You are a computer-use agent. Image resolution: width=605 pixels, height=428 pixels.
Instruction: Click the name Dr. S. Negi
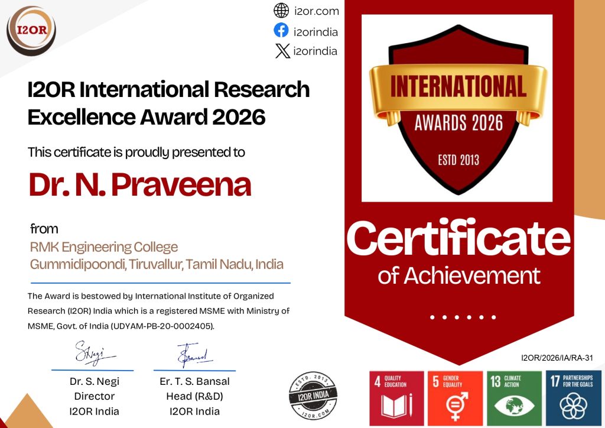tap(95, 381)
